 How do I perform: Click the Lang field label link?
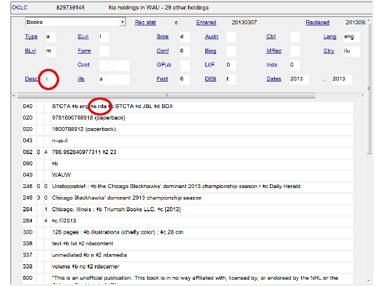(330, 37)
